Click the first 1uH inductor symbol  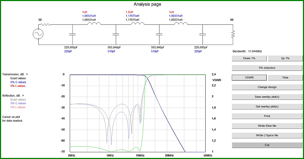(94, 24)
